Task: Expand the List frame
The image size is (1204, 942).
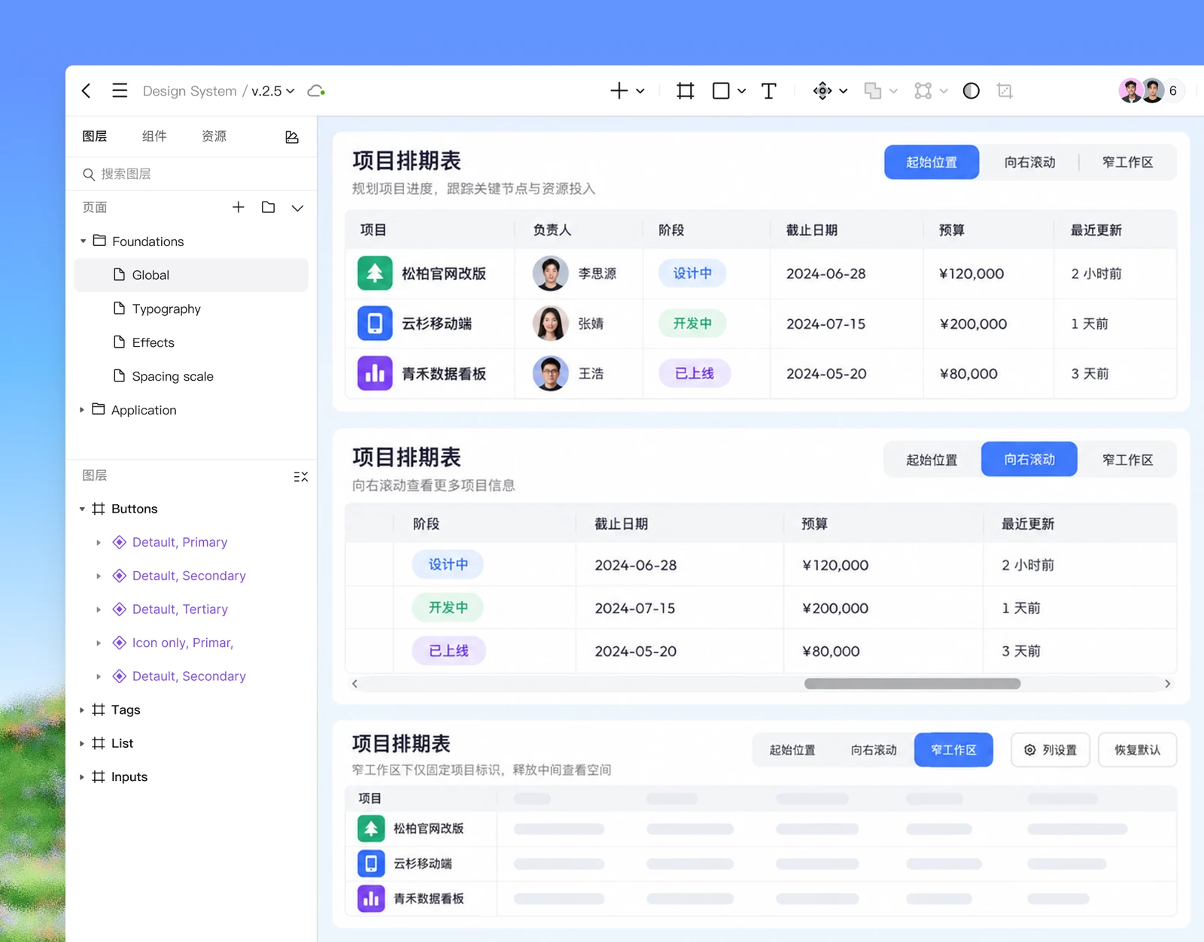Action: click(x=82, y=743)
